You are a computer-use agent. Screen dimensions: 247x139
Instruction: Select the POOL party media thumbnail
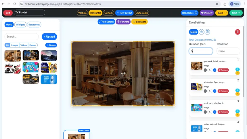click(31, 67)
